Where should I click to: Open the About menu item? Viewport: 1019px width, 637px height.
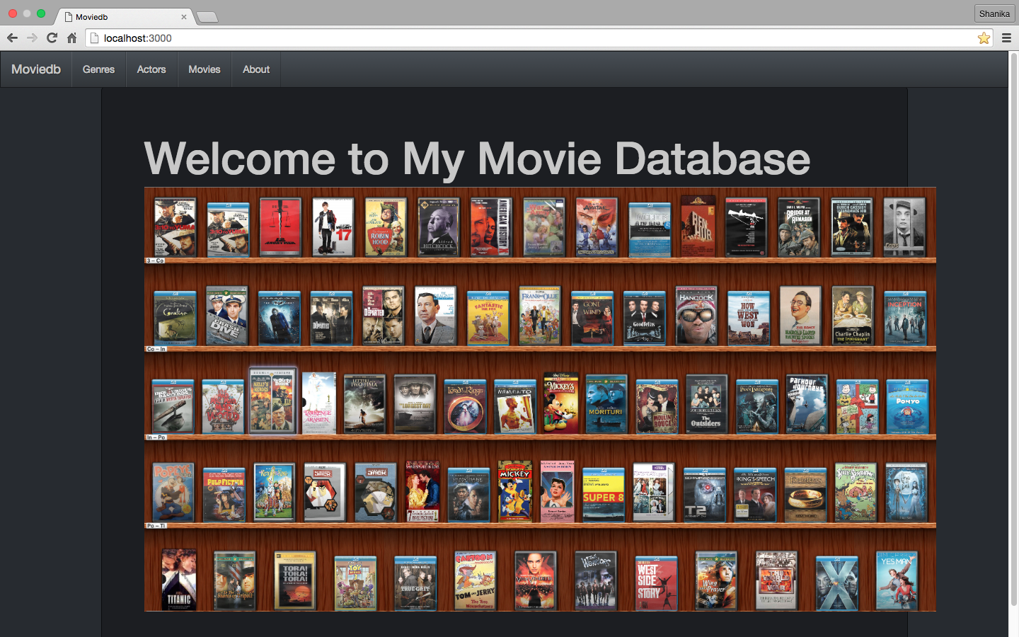pos(256,69)
